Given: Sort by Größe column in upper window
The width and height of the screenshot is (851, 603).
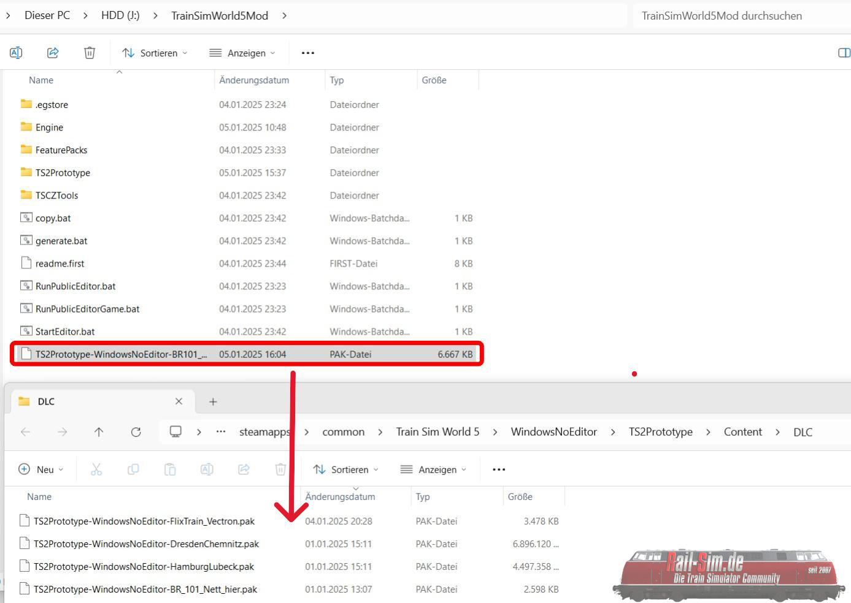Looking at the screenshot, I should click(434, 80).
